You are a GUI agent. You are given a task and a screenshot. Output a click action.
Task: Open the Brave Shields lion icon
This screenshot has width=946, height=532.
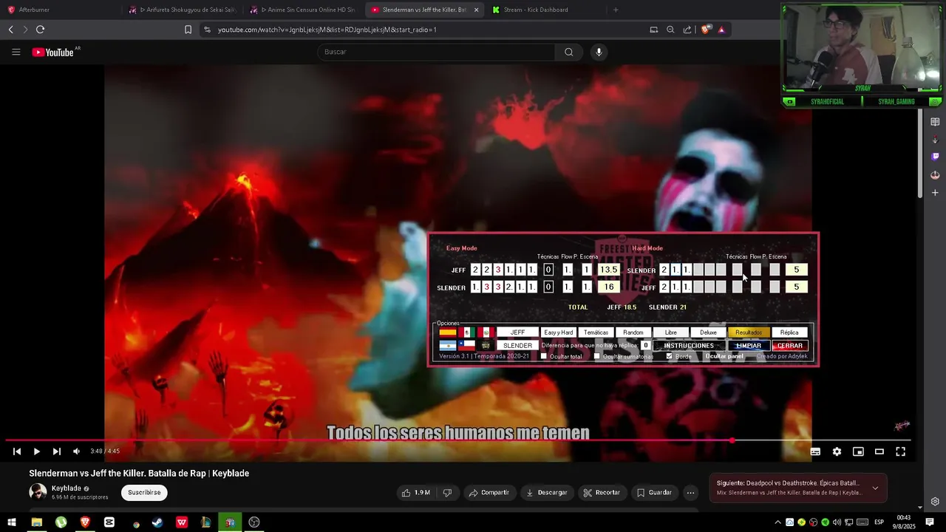point(706,30)
